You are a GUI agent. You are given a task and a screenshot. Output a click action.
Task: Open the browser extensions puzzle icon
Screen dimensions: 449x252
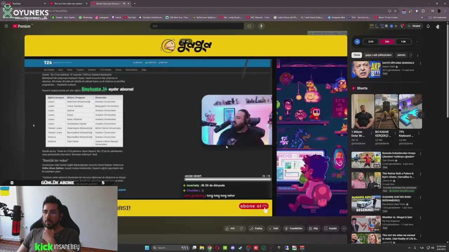(422, 11)
